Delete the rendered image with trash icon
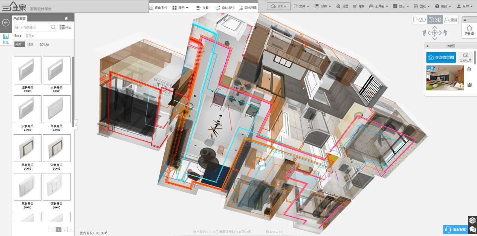This screenshot has width=477, height=236. tap(469, 69)
